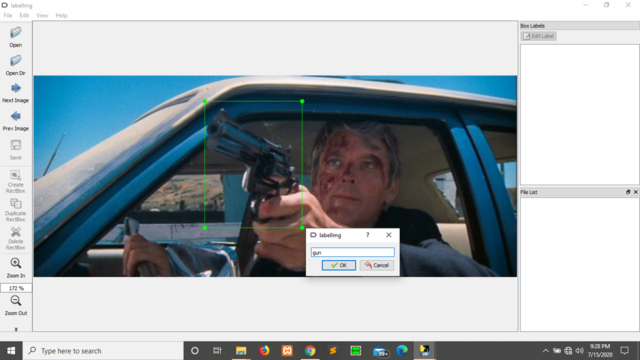The image size is (640, 360).
Task: Close the File List panel
Action: (x=635, y=192)
